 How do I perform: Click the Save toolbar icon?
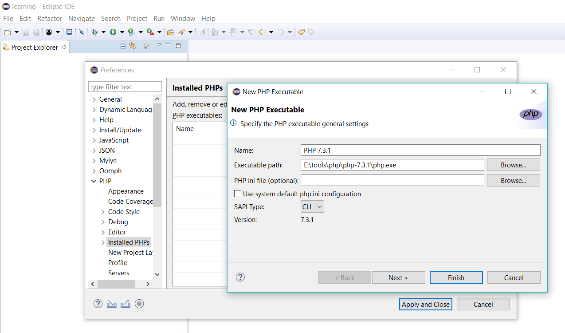point(26,32)
